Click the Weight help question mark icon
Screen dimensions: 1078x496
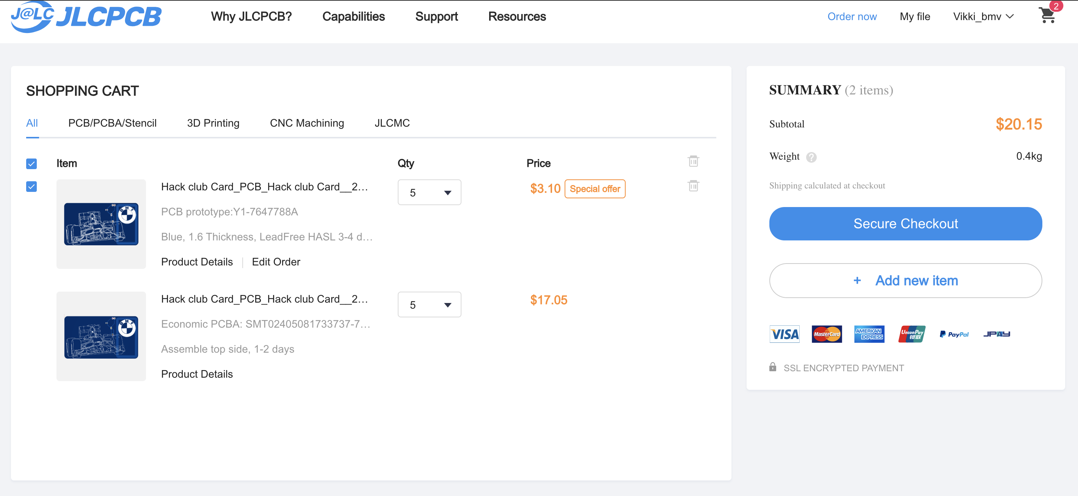coord(811,157)
